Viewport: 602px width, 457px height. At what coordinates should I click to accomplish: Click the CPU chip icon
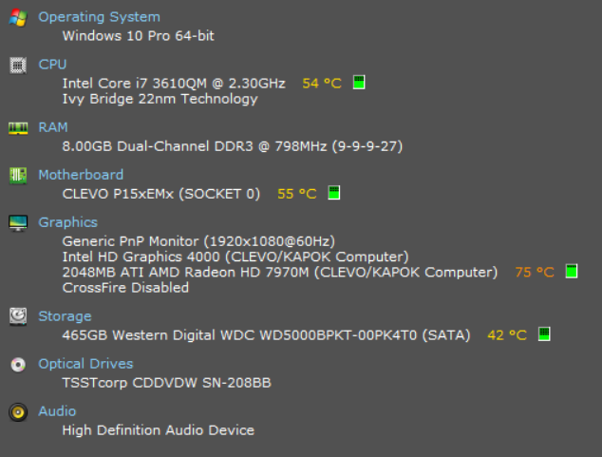[x=18, y=66]
